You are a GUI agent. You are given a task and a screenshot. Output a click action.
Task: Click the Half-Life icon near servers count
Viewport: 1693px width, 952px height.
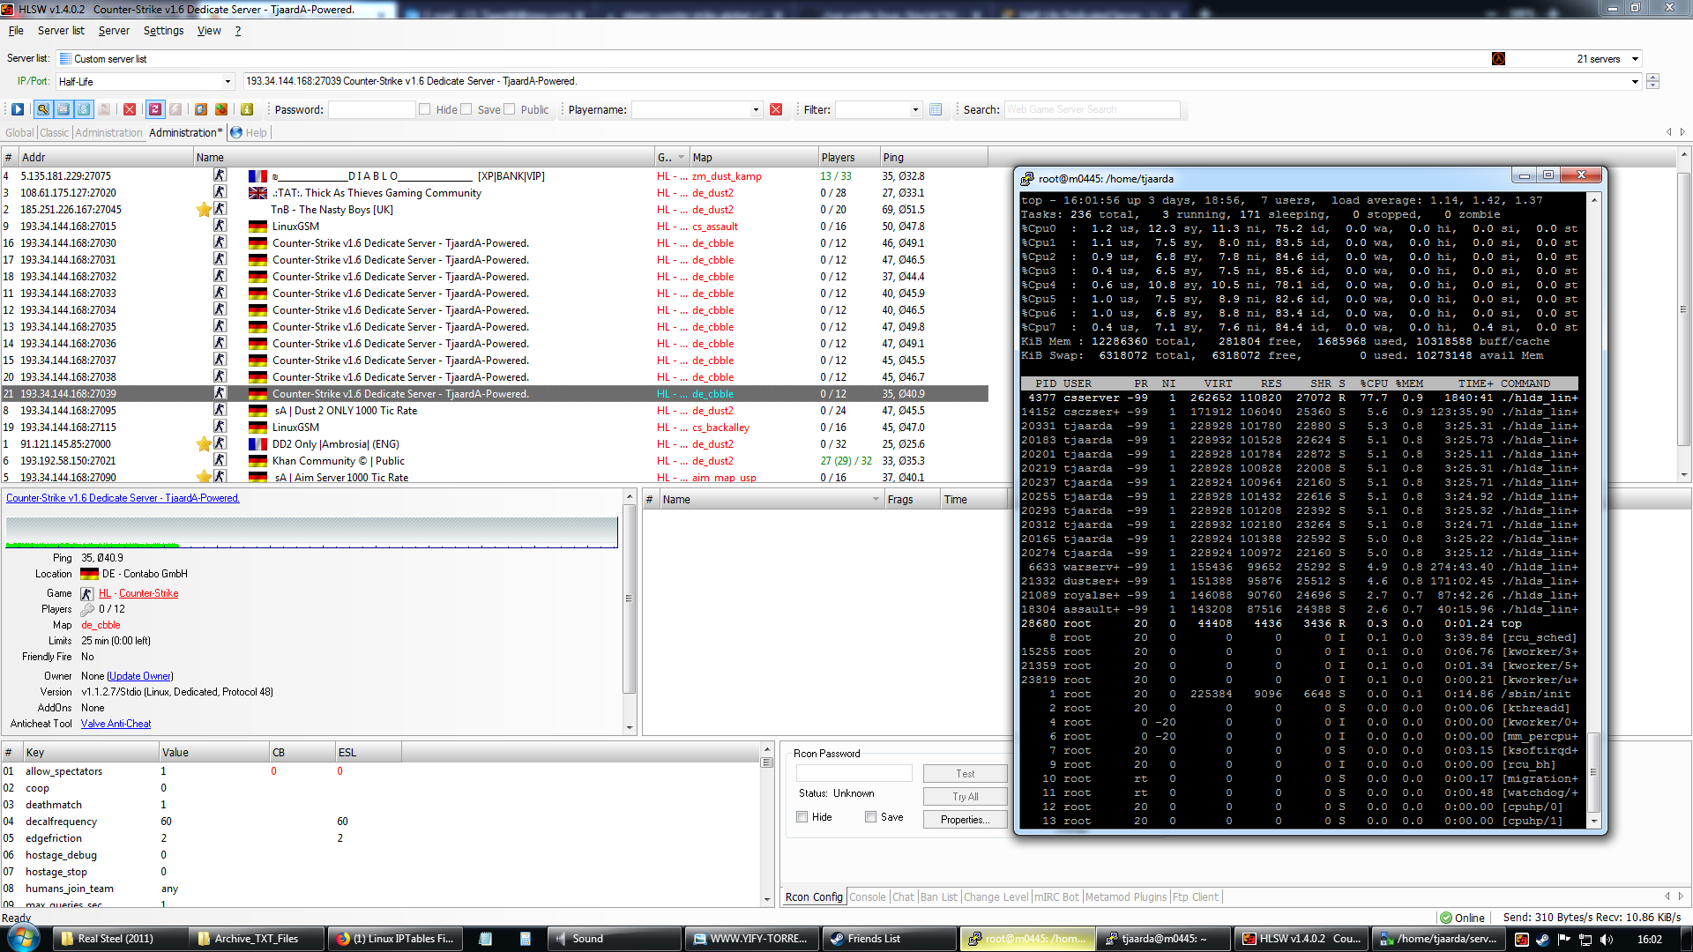pyautogui.click(x=1498, y=59)
